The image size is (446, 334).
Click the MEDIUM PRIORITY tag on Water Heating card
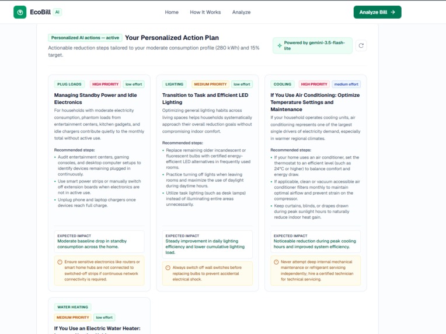point(73,318)
